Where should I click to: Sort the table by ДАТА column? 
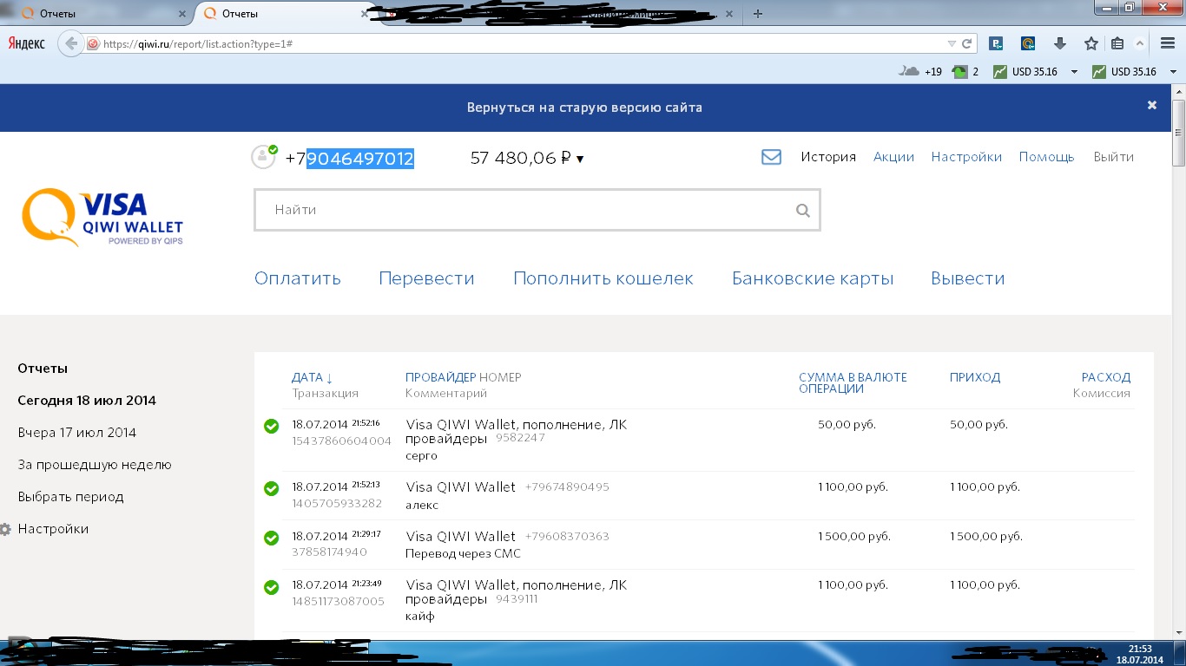tap(313, 377)
